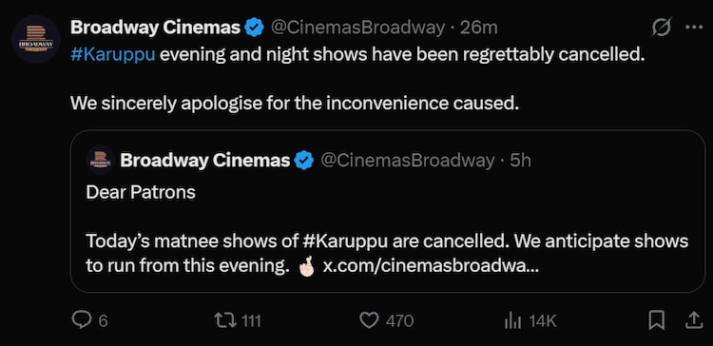The width and height of the screenshot is (713, 346).
Task: Click Broadway Cinemas name in quoted tweet
Action: point(205,161)
